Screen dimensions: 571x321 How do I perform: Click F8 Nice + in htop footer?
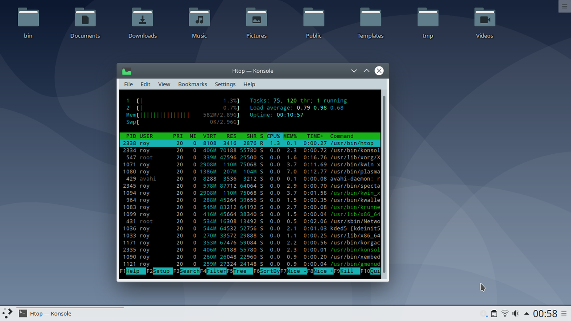320,271
